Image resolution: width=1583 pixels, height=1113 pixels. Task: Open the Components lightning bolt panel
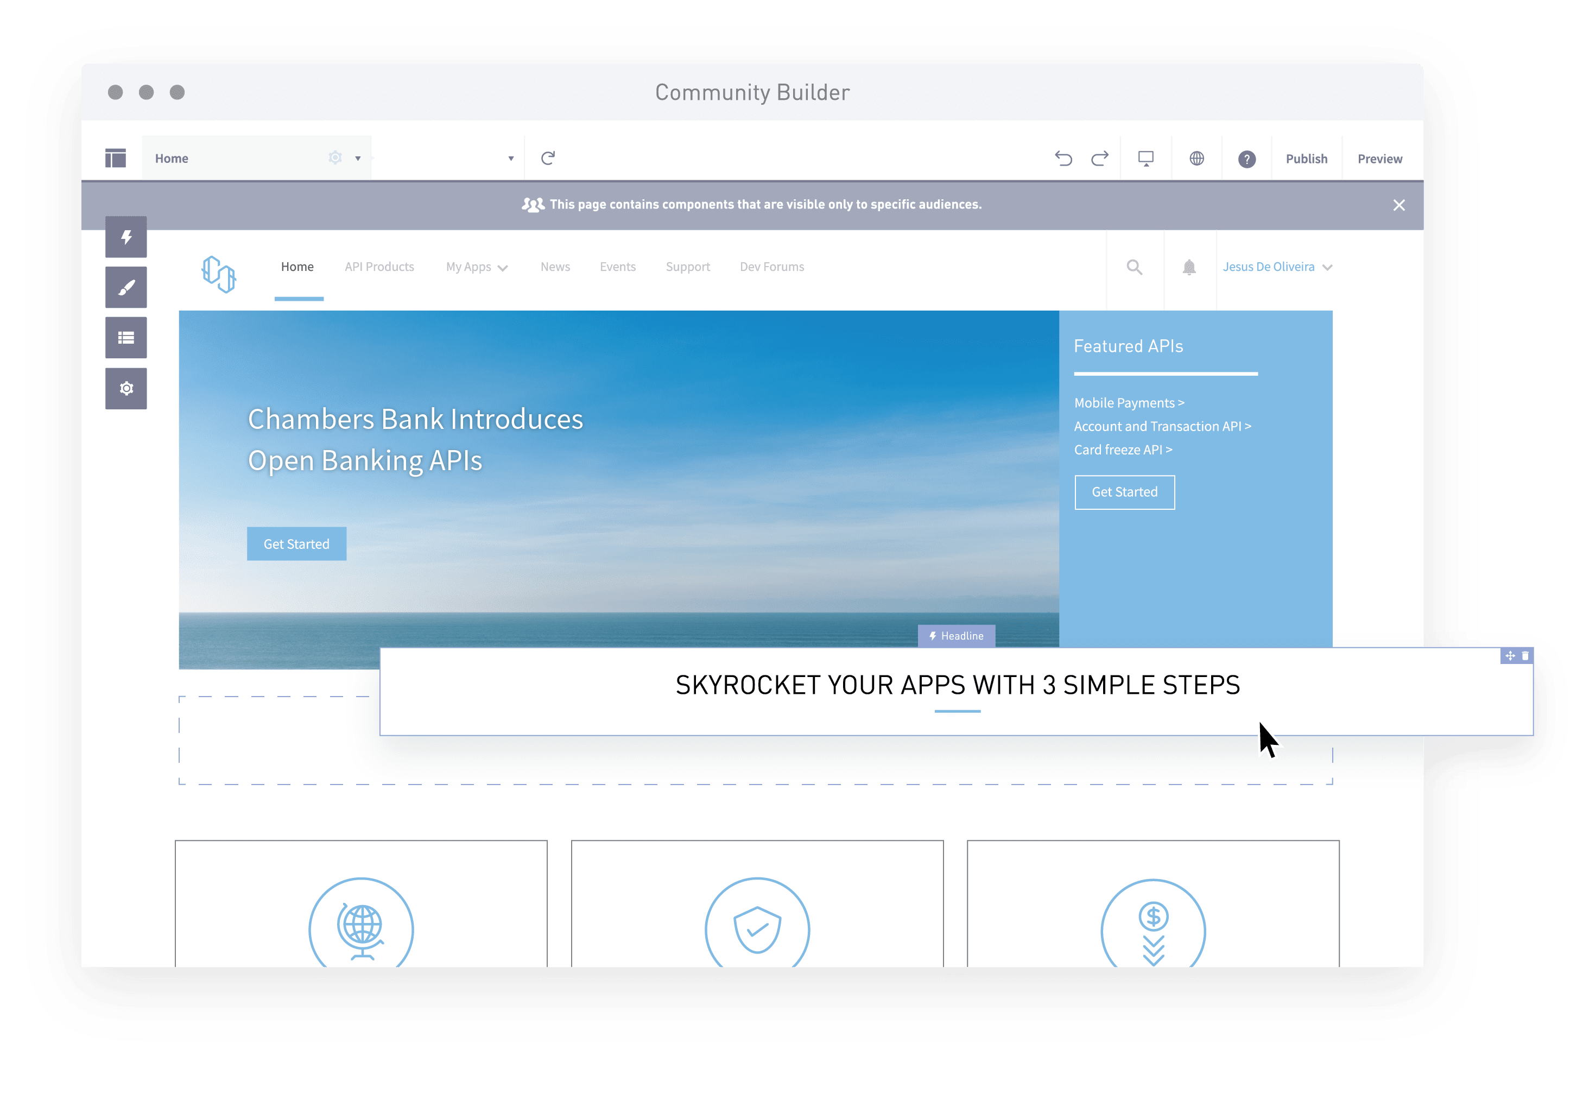126,237
